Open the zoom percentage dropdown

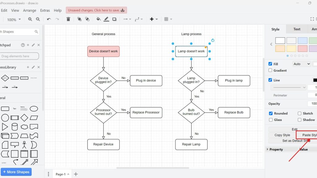pyautogui.click(x=13, y=19)
